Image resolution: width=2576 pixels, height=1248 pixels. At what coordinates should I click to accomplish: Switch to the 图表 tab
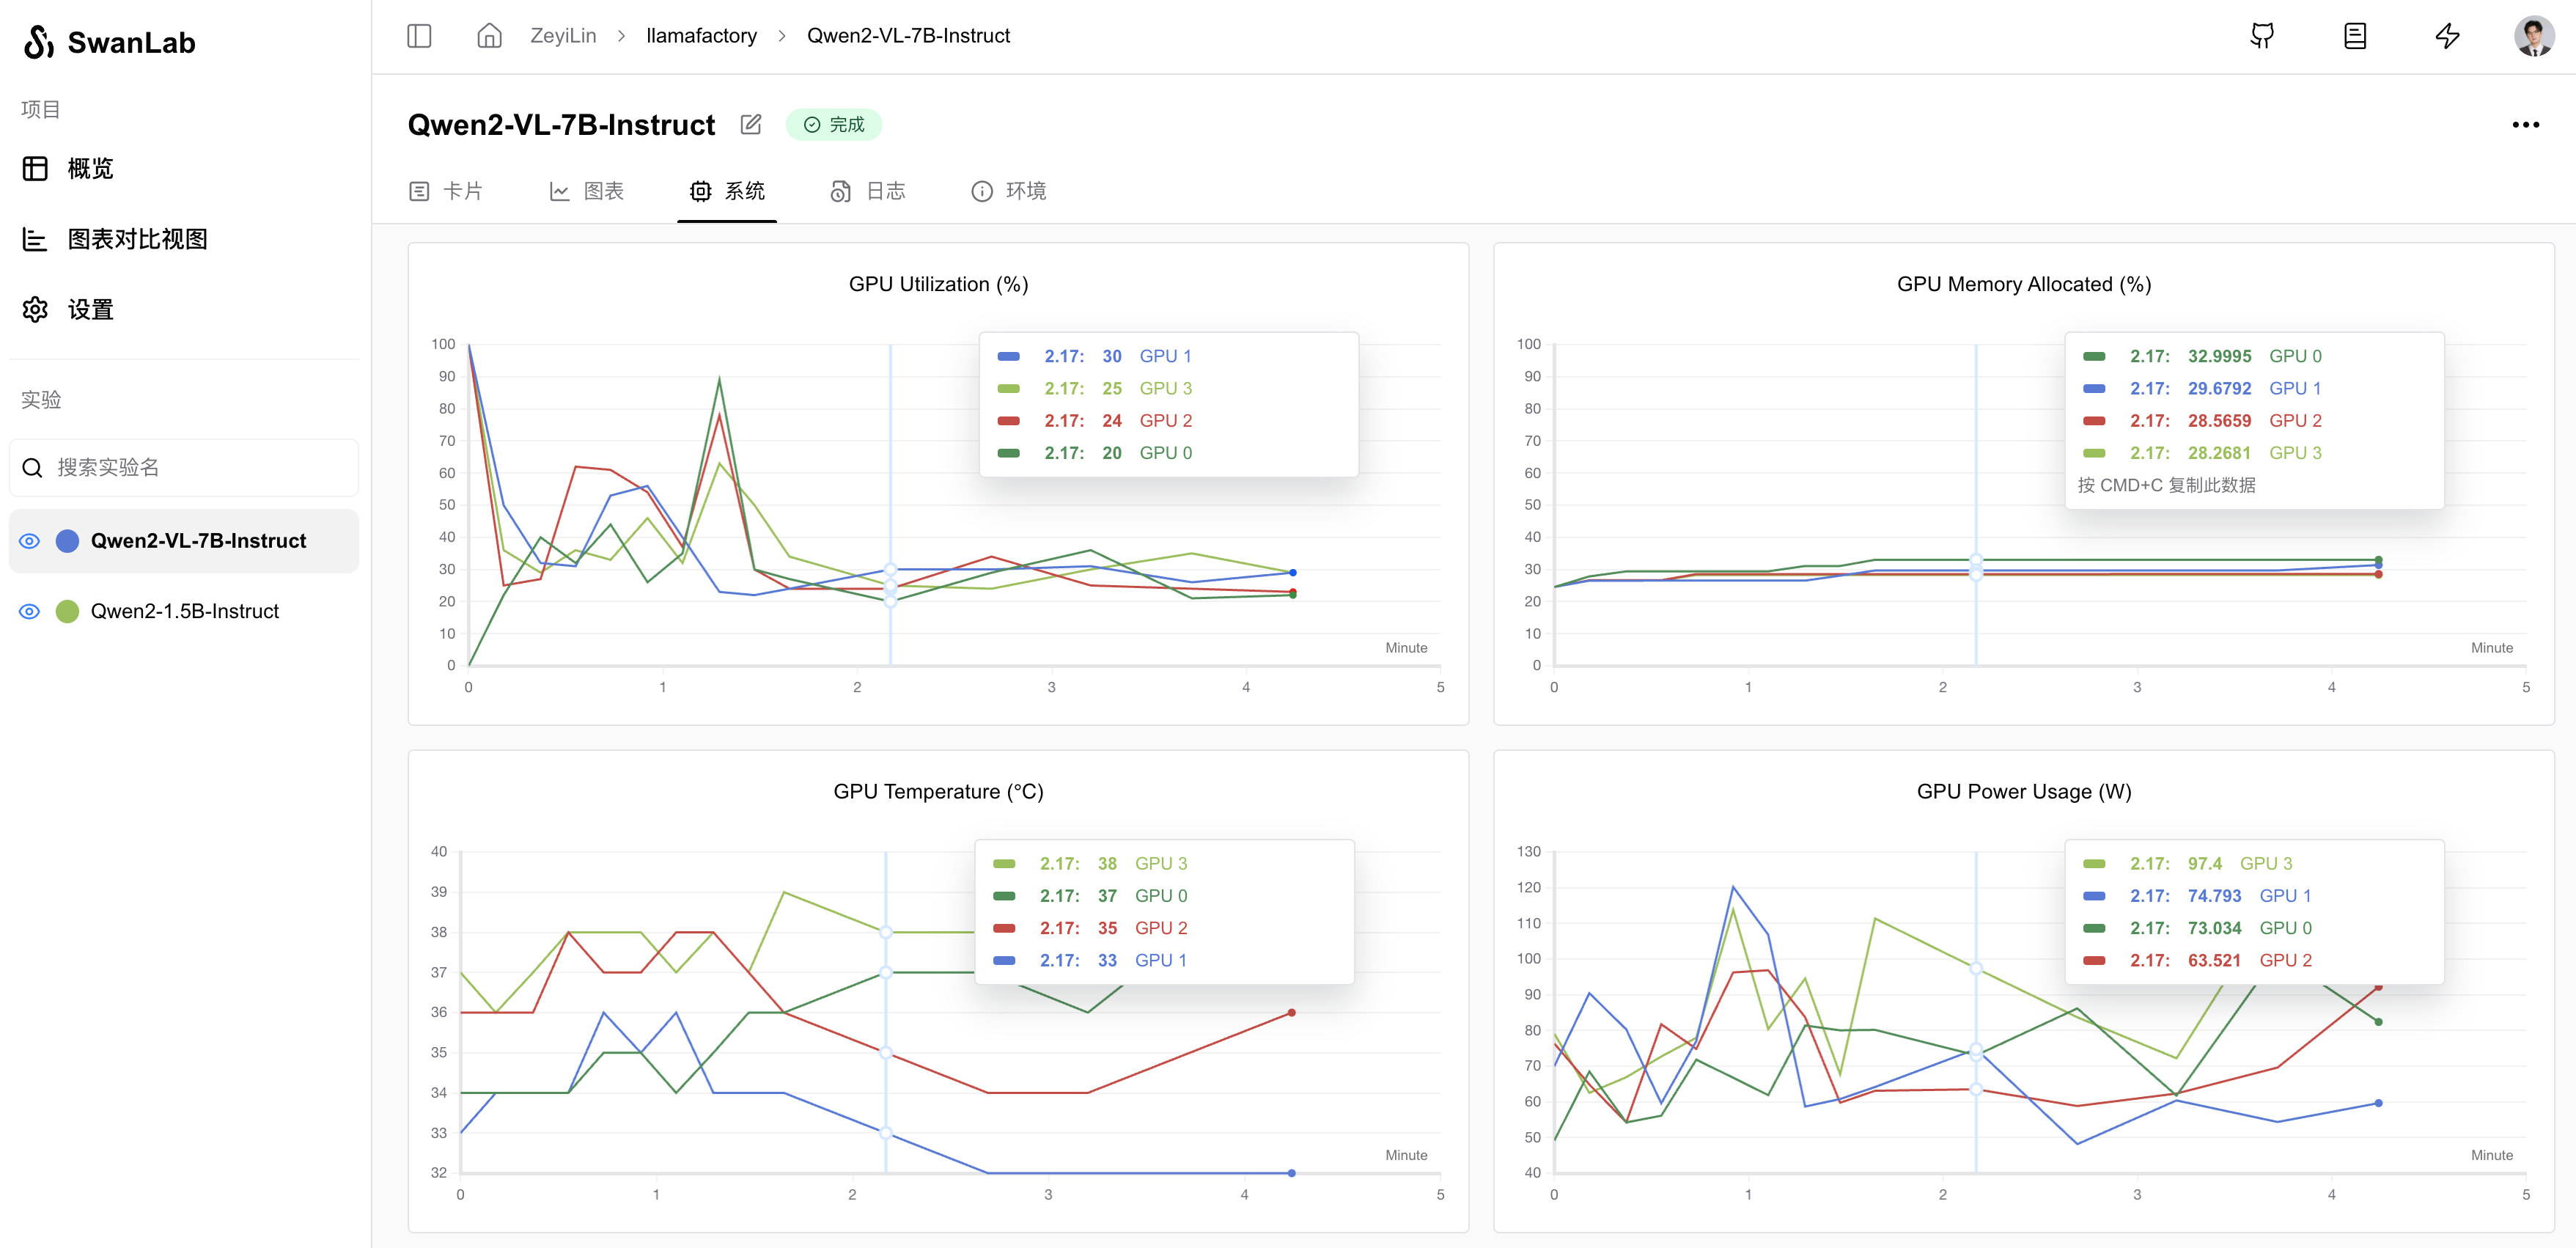coord(587,191)
